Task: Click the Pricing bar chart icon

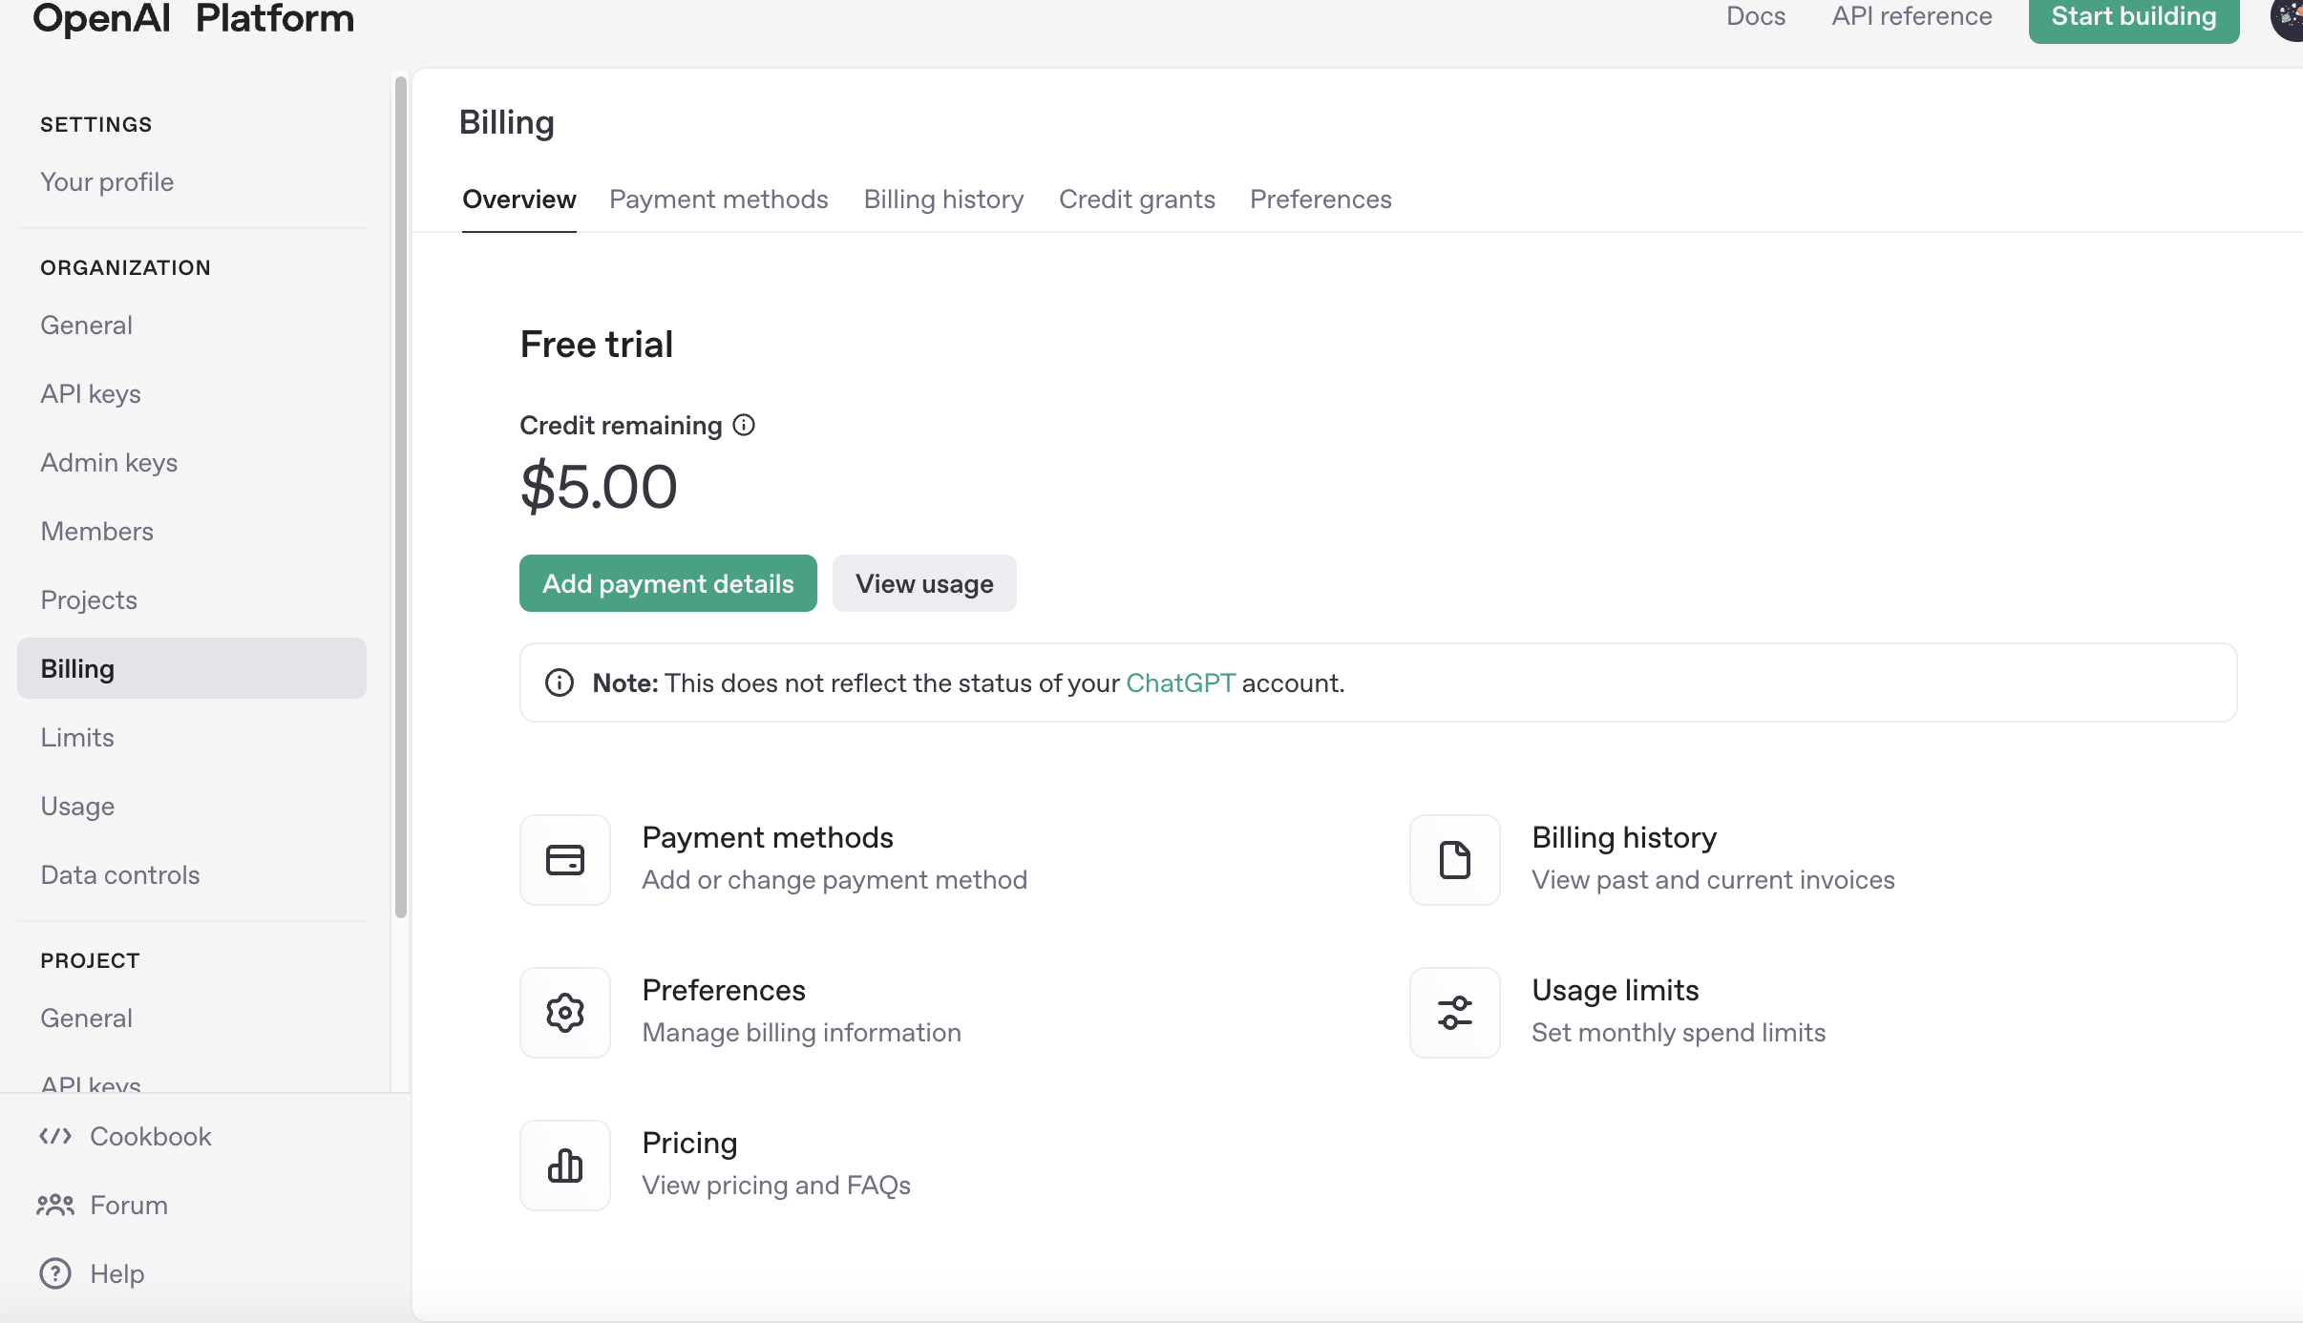Action: tap(564, 1165)
